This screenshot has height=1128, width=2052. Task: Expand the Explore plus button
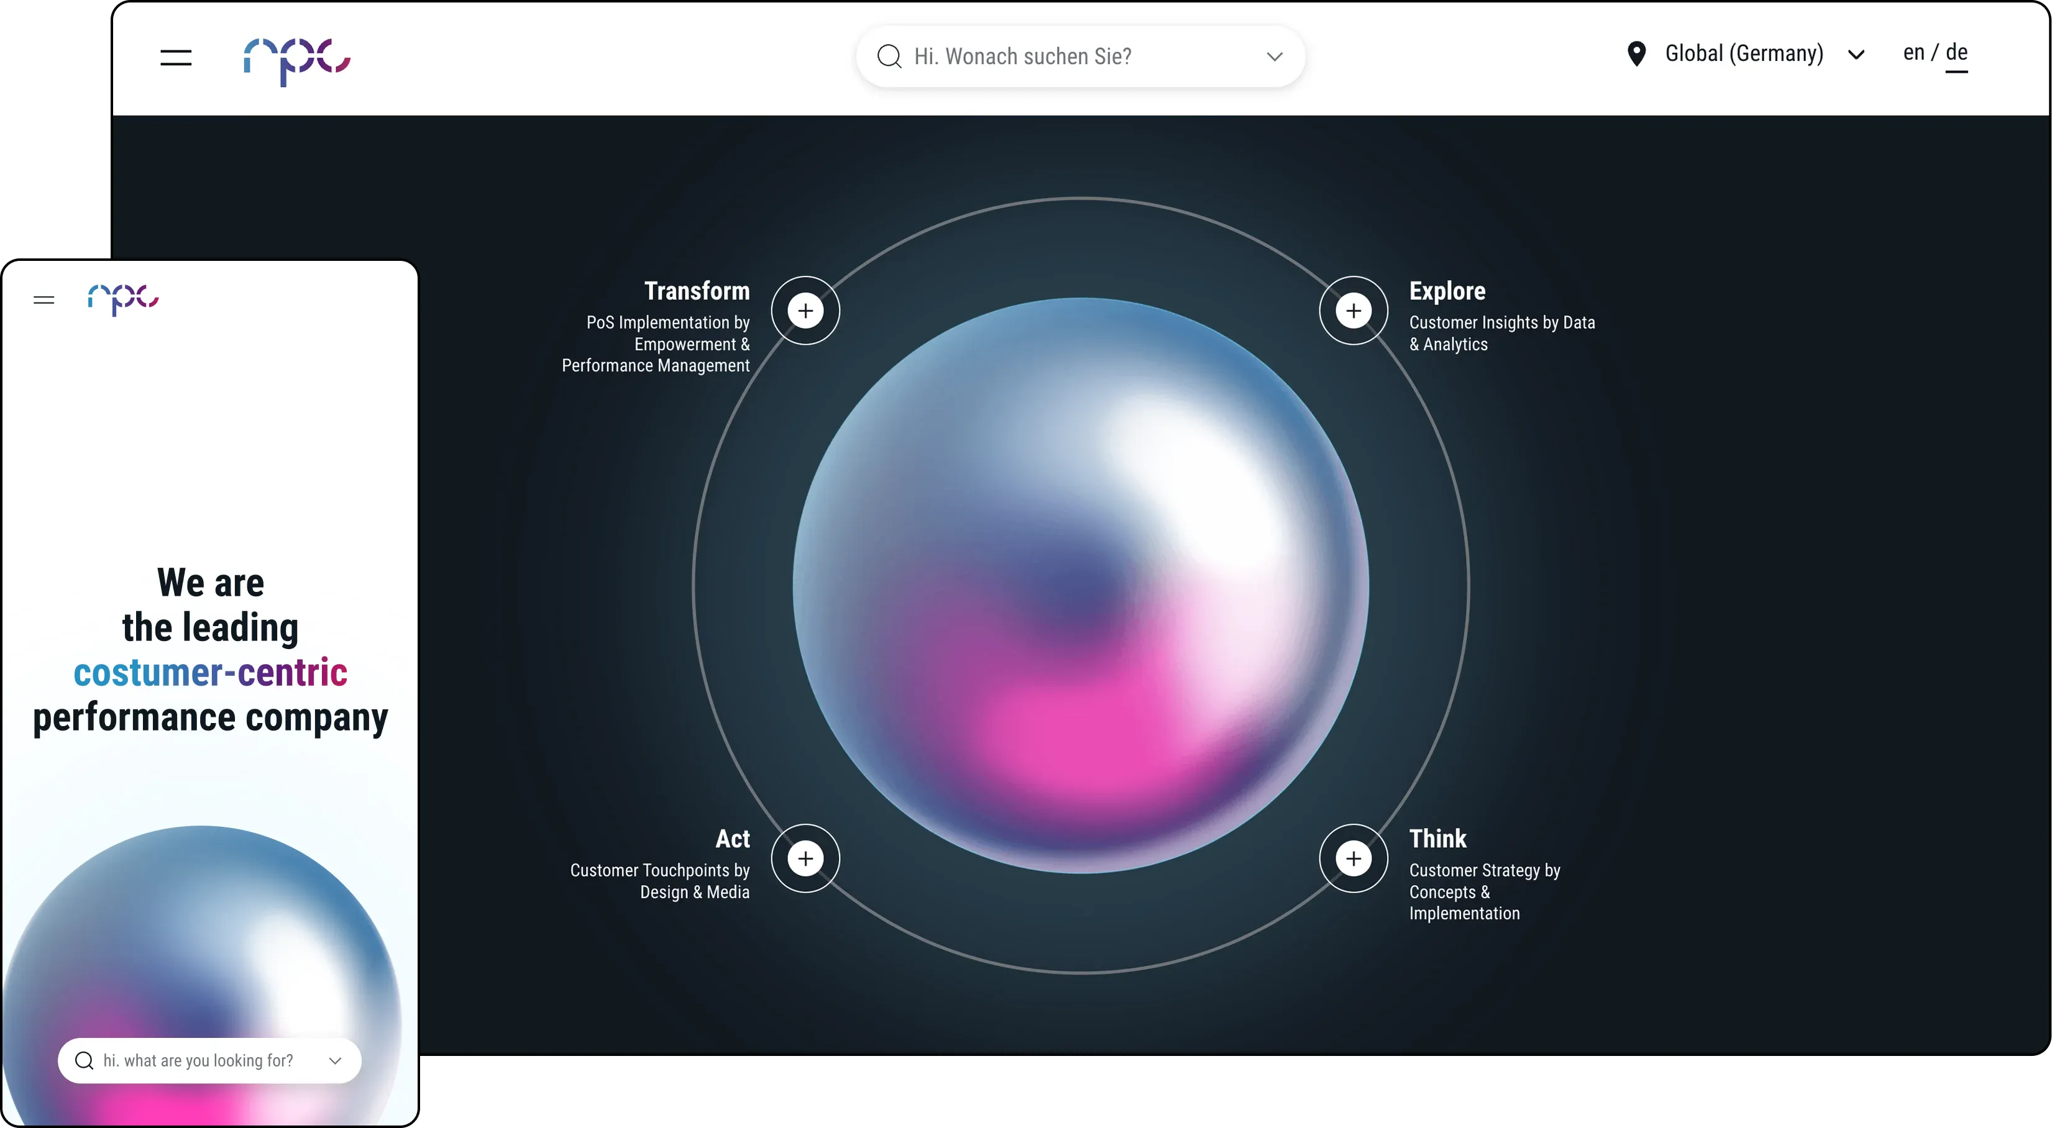1353,311
